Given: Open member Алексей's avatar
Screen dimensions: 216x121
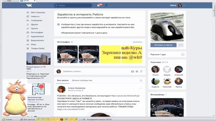Looking at the screenshot, I should [x=179, y=69].
